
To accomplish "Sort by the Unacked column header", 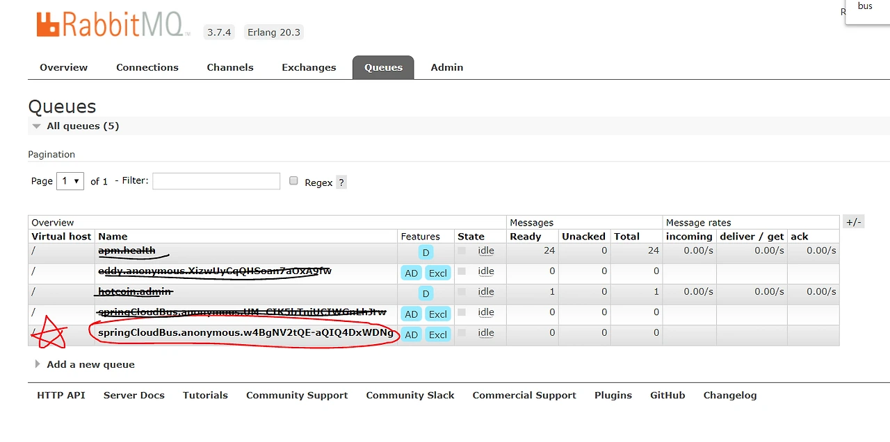I will click(x=583, y=237).
